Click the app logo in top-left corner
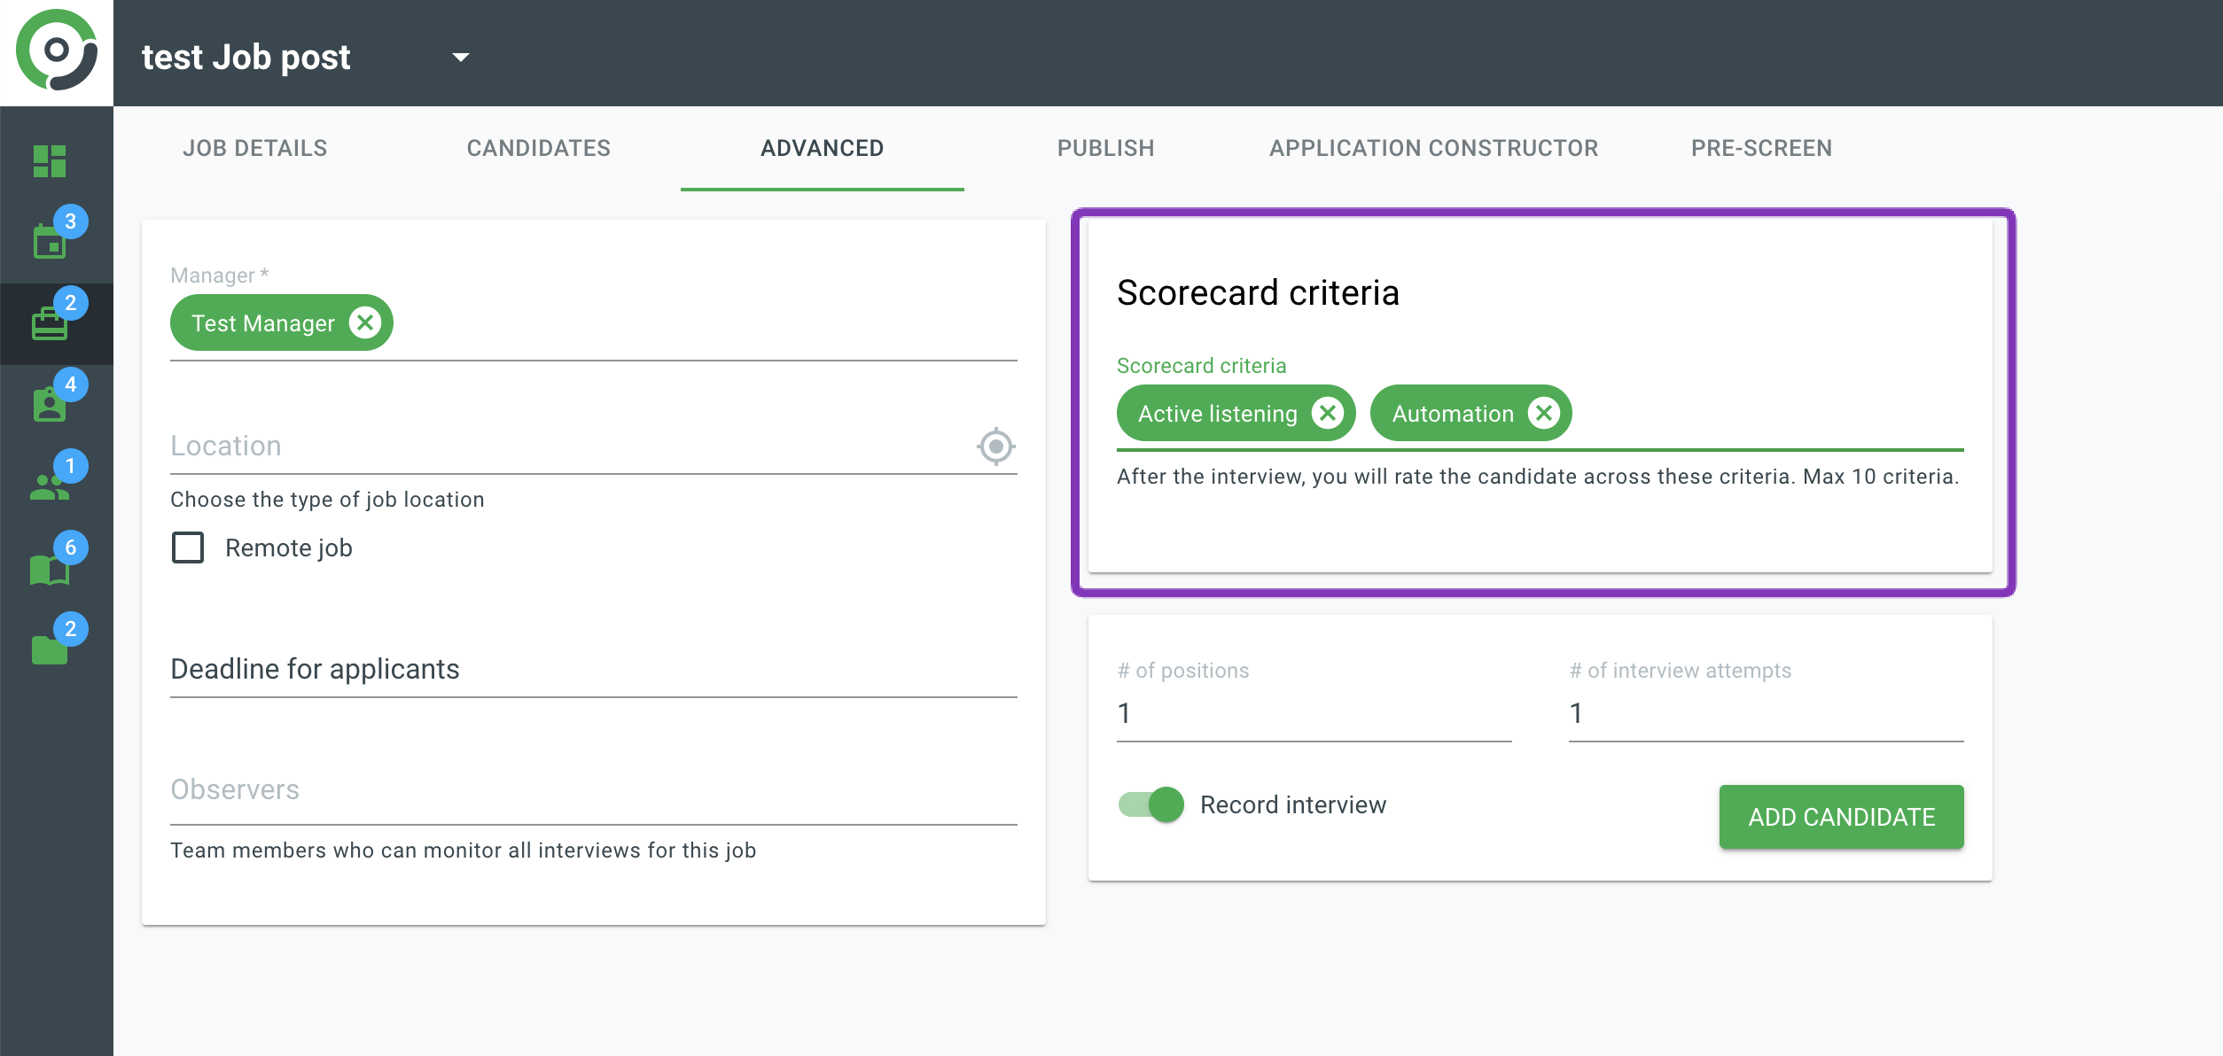Screen dimensions: 2223x1056 (57, 51)
